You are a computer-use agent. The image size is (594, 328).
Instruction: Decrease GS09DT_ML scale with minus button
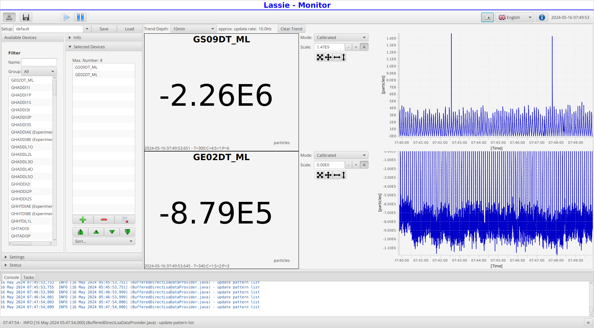(348, 47)
